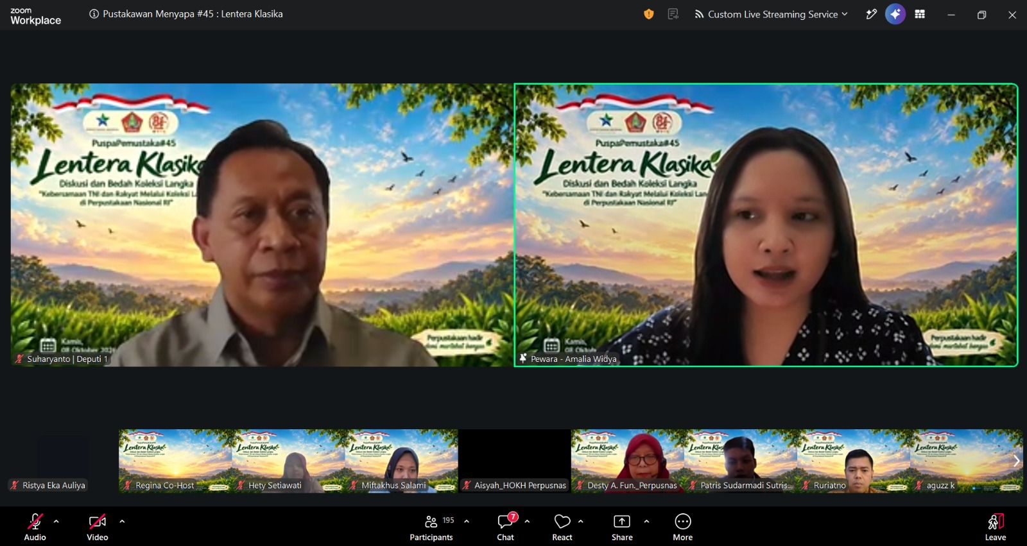The width and height of the screenshot is (1027, 546).
Task: Expand share options caret
Action: tap(646, 522)
